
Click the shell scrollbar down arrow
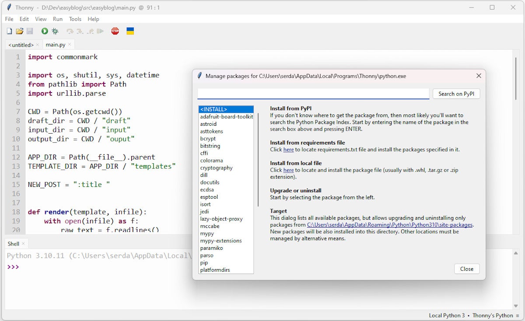(517, 306)
